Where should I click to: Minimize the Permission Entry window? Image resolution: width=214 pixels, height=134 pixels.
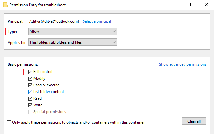177,5
